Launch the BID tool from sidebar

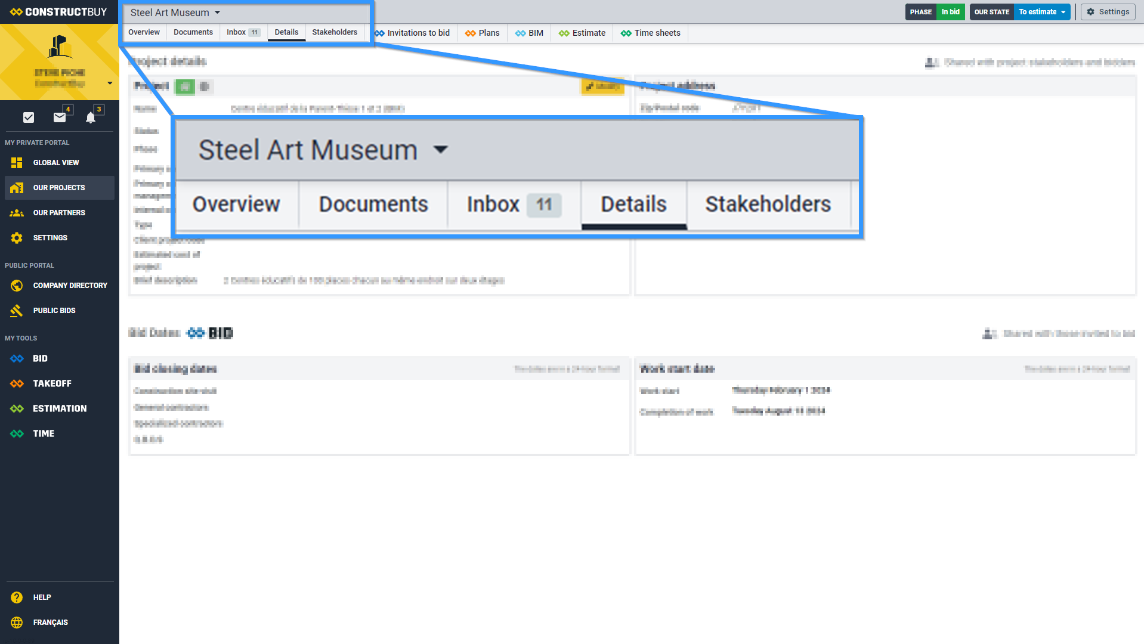(x=59, y=358)
